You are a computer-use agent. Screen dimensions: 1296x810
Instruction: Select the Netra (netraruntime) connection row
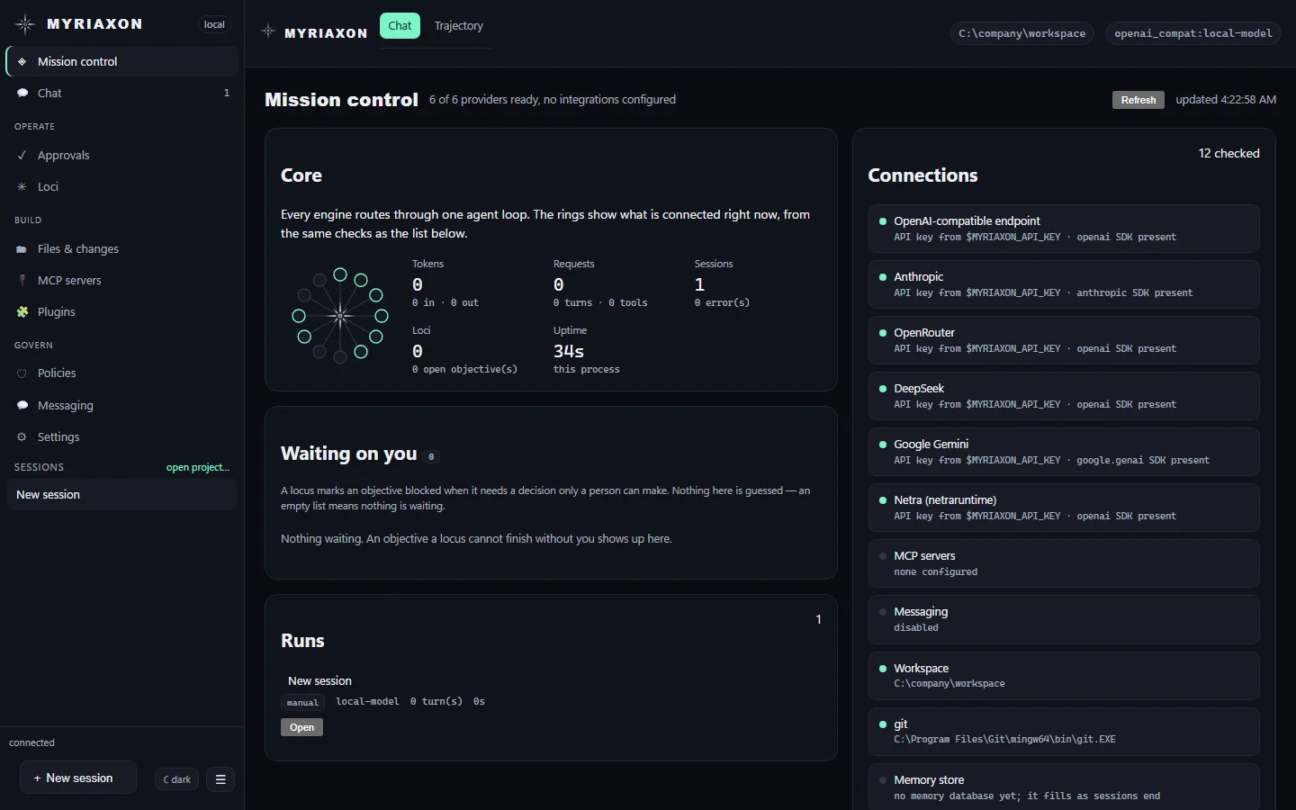[1064, 508]
